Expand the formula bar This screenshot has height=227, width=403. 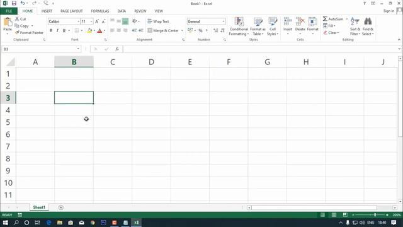[x=399, y=49]
